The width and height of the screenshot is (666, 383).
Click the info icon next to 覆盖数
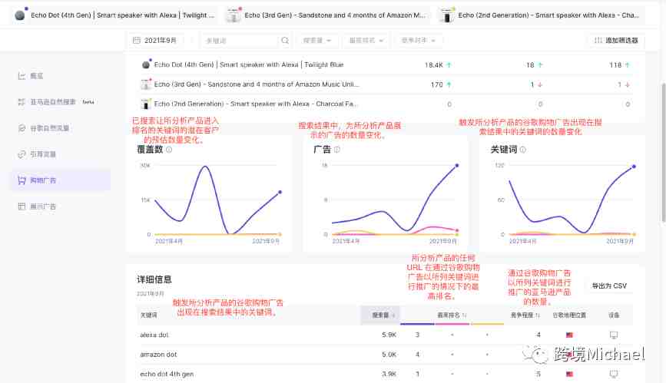coord(168,150)
